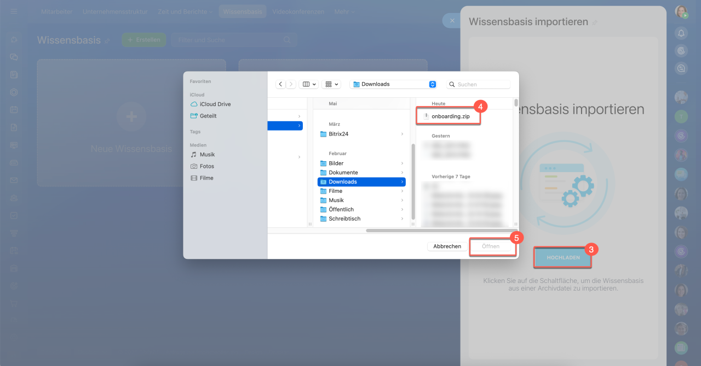Select the Bilder folder
Image resolution: width=701 pixels, height=366 pixels.
click(362, 163)
